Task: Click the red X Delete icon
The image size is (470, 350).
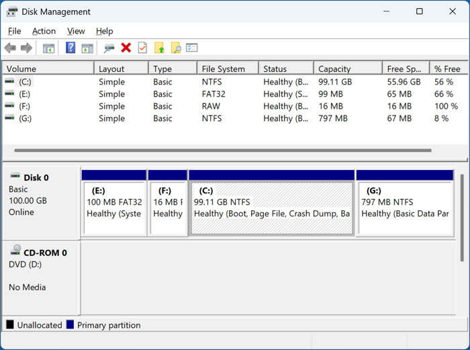Action: (126, 48)
